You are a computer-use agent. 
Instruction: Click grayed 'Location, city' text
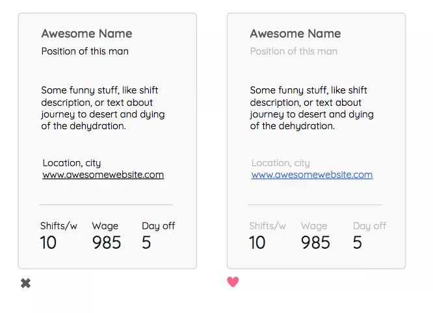281,163
